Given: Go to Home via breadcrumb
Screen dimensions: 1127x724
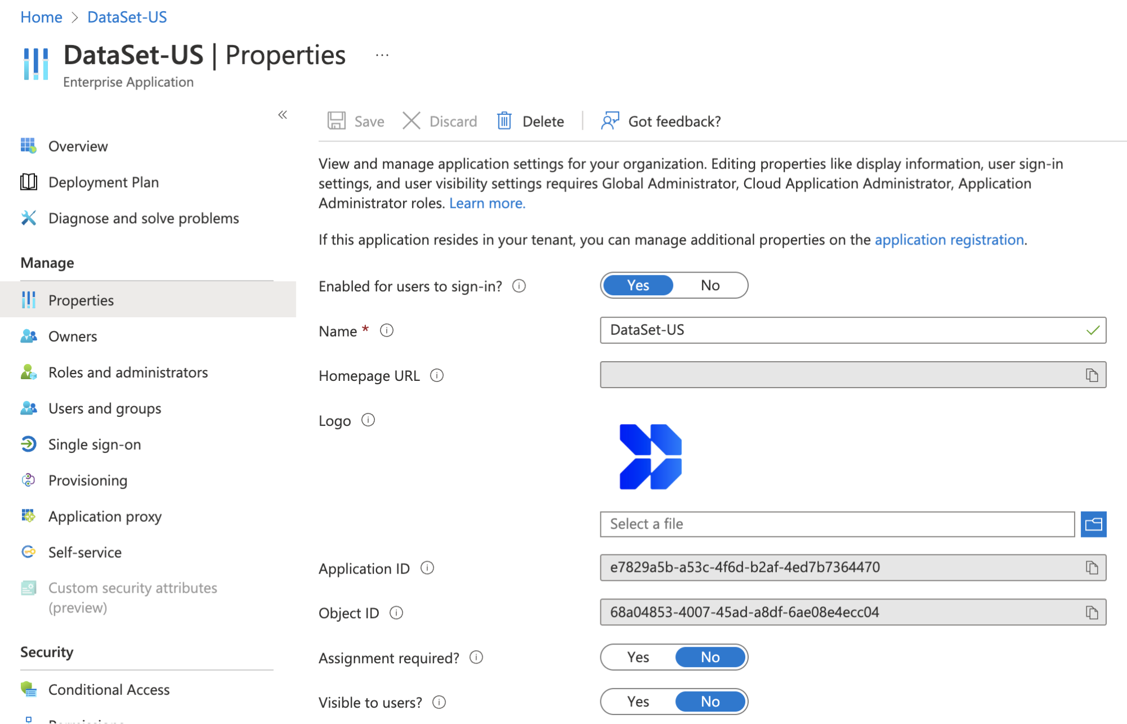Looking at the screenshot, I should pyautogui.click(x=41, y=17).
